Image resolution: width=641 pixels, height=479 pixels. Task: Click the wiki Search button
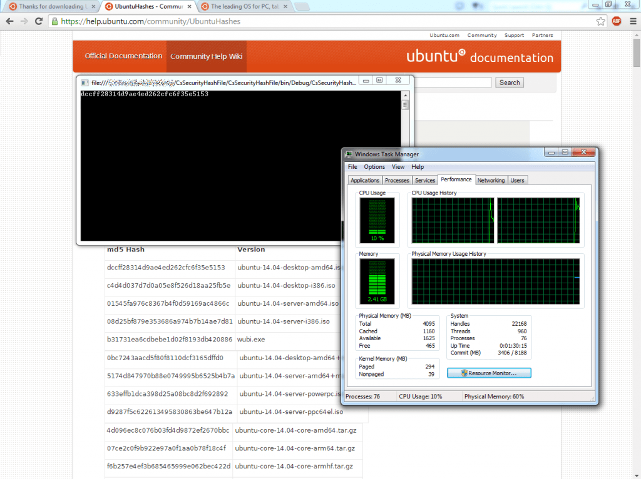click(510, 83)
